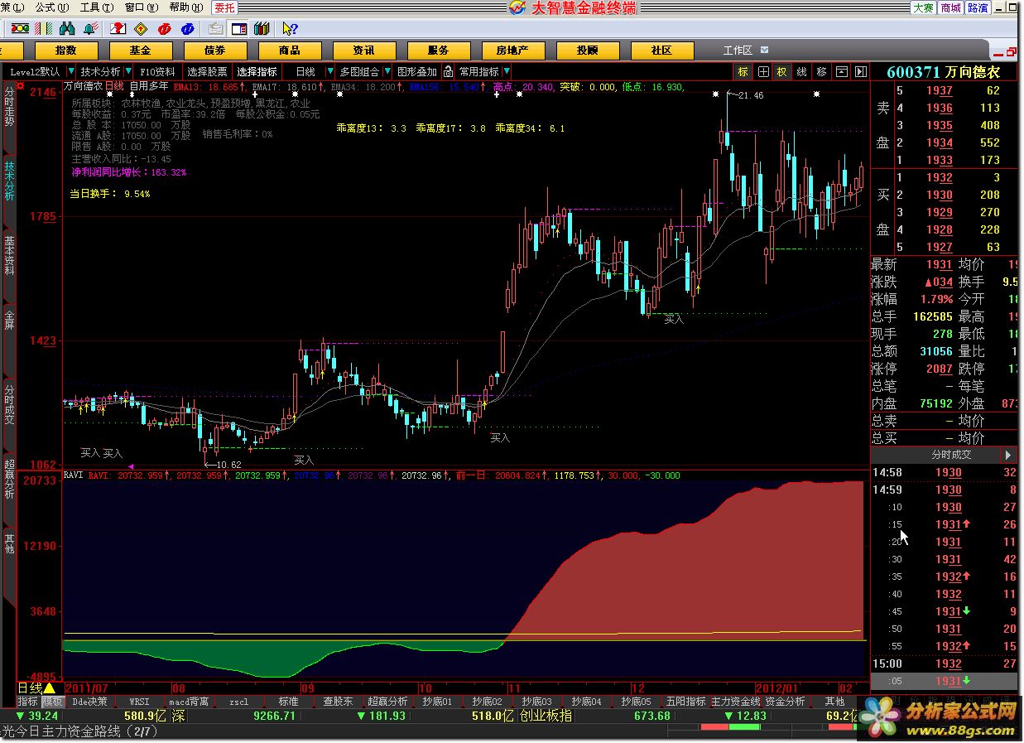Viewport: 1024px width, 743px height.
Task: Click the 净利润同比增长 text in chart
Action: pos(129,172)
